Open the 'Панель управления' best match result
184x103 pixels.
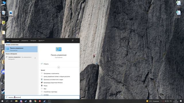point(21,49)
